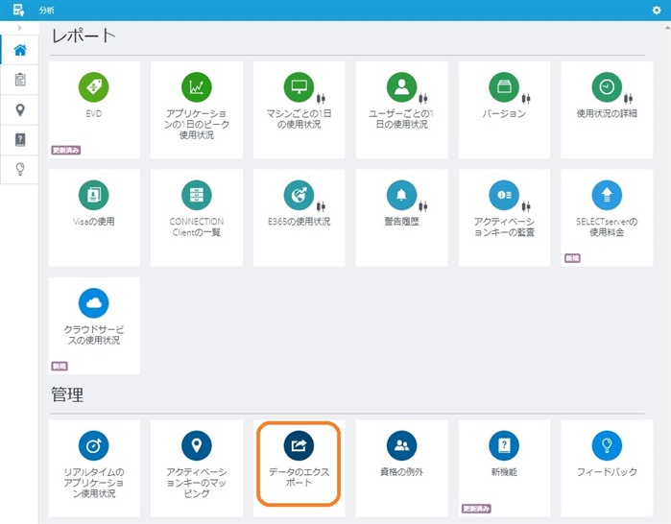671x524 pixels.
Task: Open the E365の使用状況 report tile
Action: pyautogui.click(x=299, y=218)
